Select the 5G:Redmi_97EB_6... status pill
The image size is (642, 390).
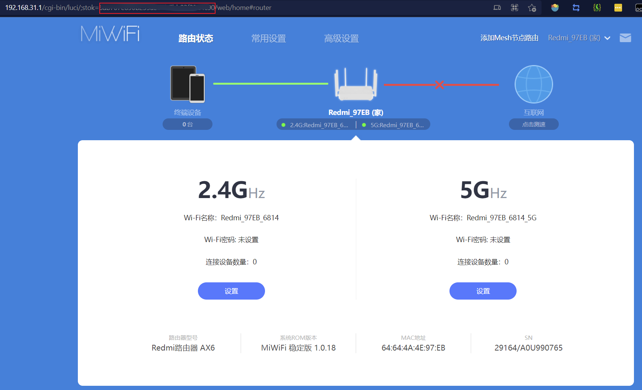(393, 125)
